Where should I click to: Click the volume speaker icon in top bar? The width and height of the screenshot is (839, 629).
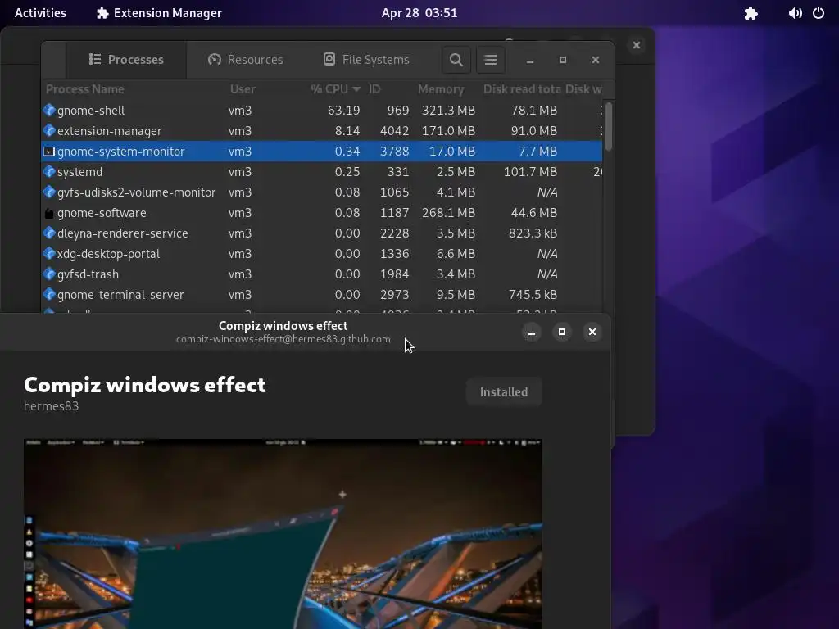click(x=795, y=13)
